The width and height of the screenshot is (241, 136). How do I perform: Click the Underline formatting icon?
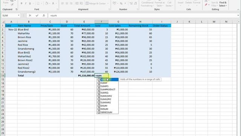30,3
